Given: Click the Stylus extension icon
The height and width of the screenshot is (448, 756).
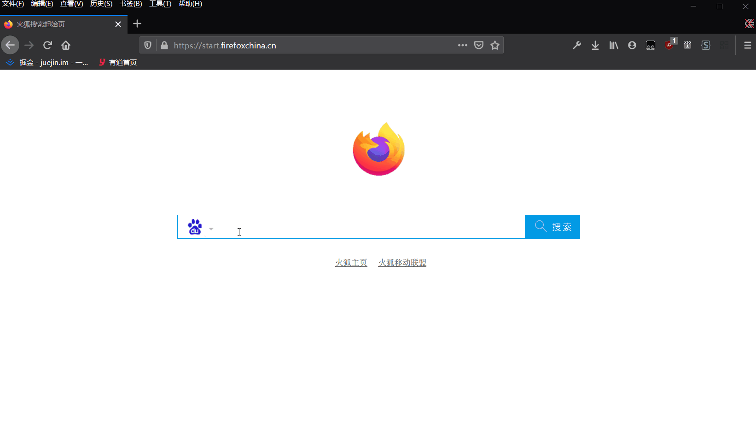Looking at the screenshot, I should (x=706, y=45).
